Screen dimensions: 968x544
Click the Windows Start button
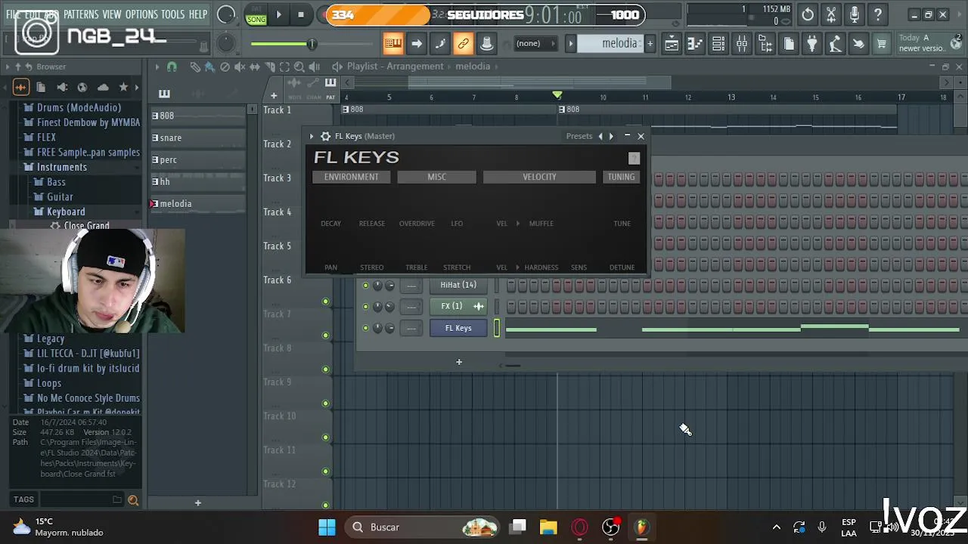click(327, 527)
